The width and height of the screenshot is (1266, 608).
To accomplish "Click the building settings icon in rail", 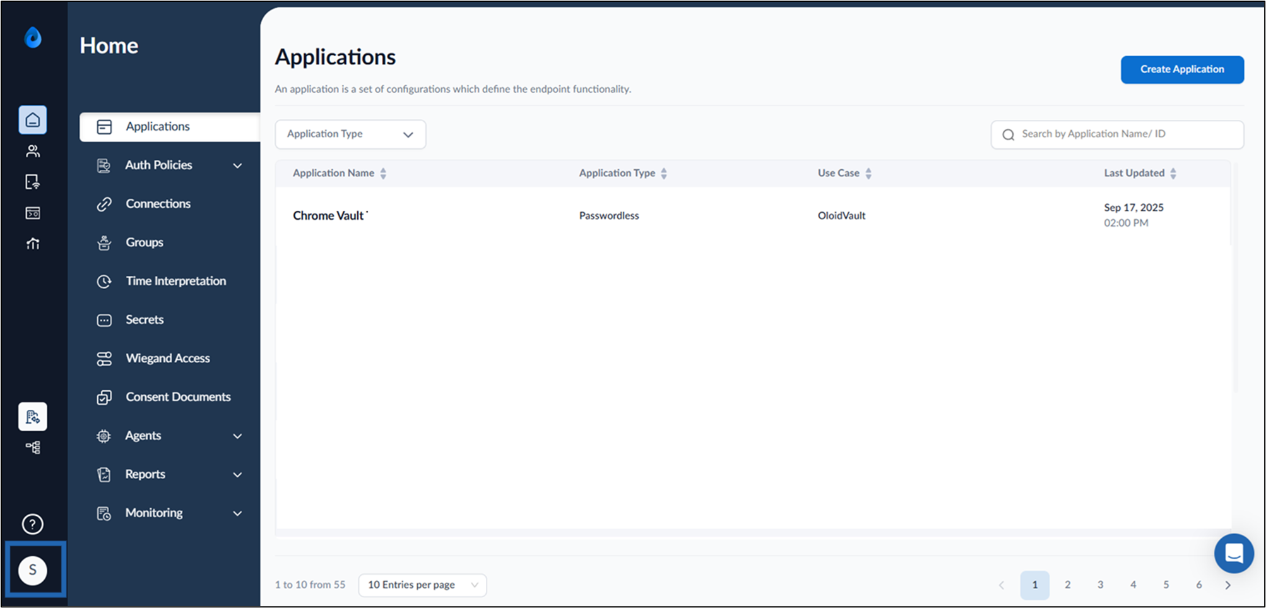I will 33,417.
